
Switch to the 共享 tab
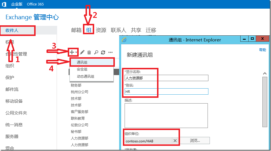(x=136, y=30)
